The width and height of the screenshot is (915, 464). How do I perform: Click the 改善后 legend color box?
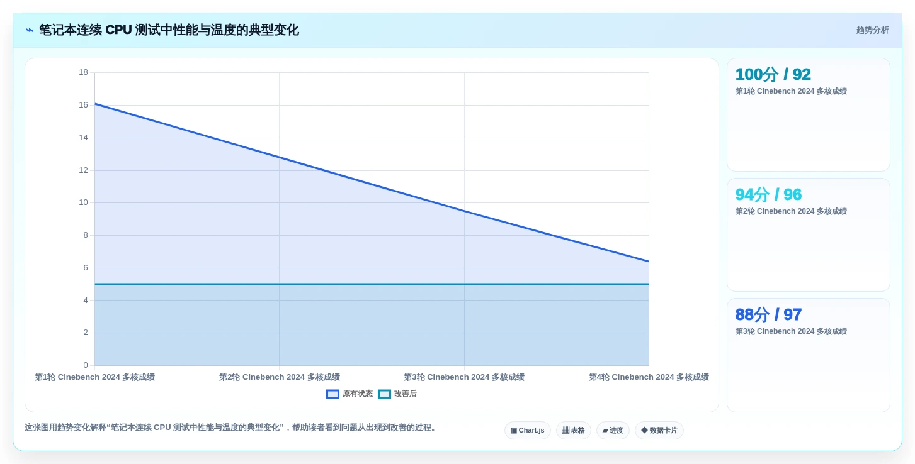pos(384,394)
